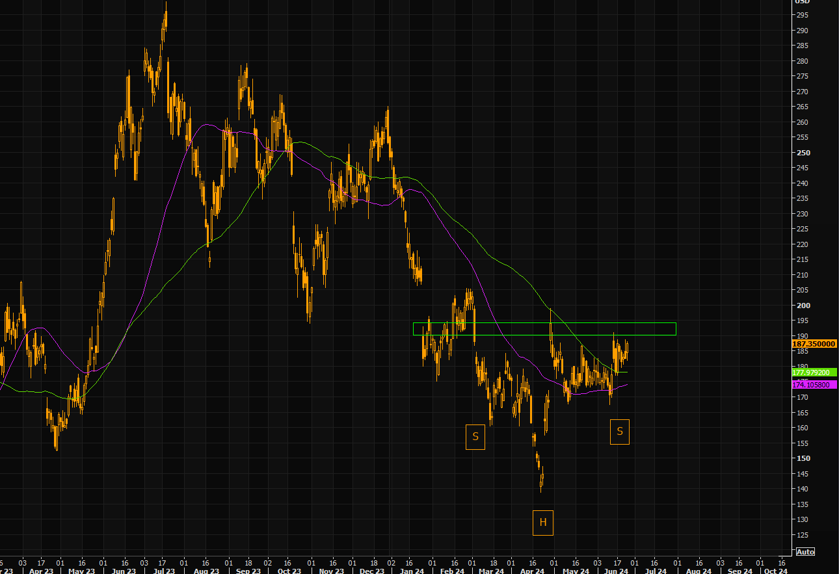Screen dimensions: 839x574
Task: Select the H head annotation box
Action: coord(543,522)
